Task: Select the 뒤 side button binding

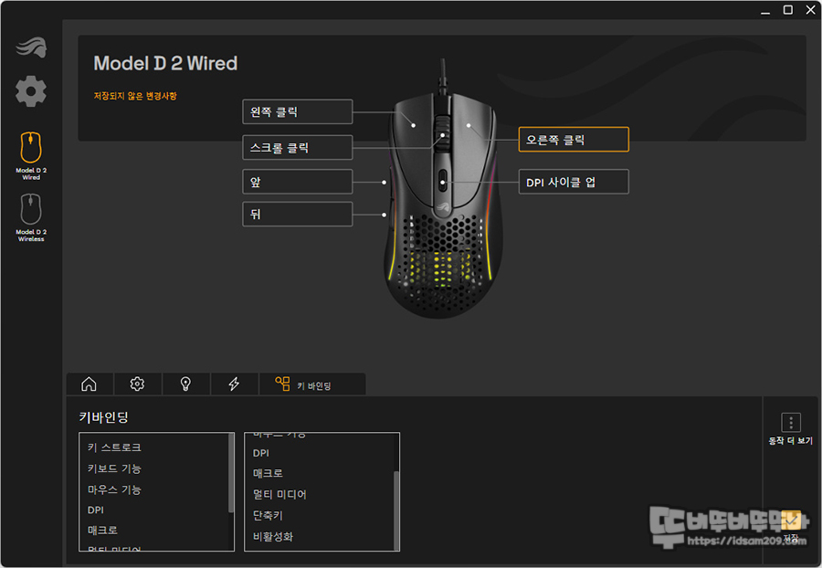Action: pyautogui.click(x=297, y=214)
